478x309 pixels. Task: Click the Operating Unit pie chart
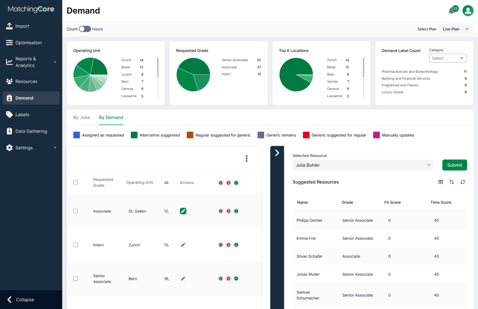pos(91,75)
